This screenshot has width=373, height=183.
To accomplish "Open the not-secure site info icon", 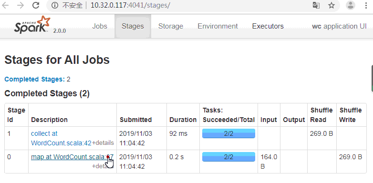I will [x=55, y=5].
